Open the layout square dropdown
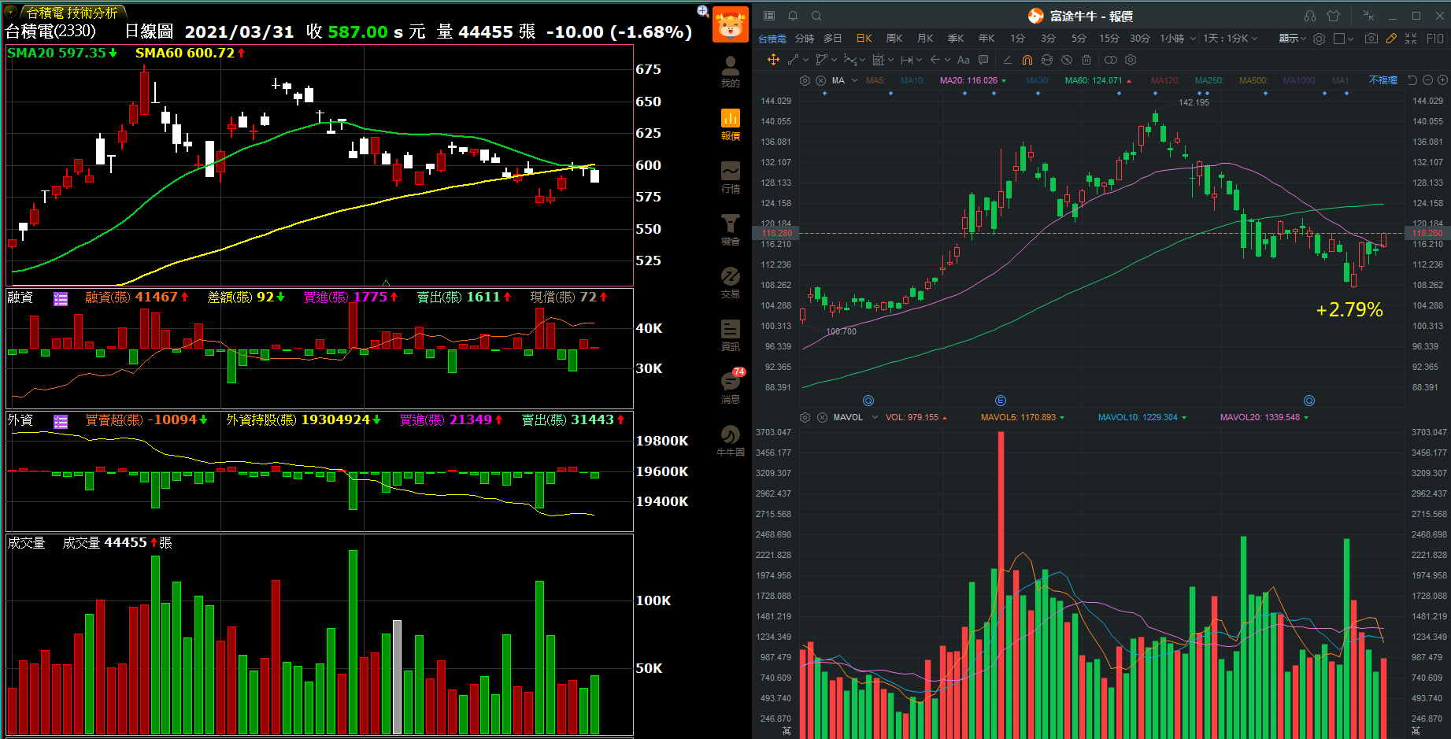 [x=1343, y=39]
